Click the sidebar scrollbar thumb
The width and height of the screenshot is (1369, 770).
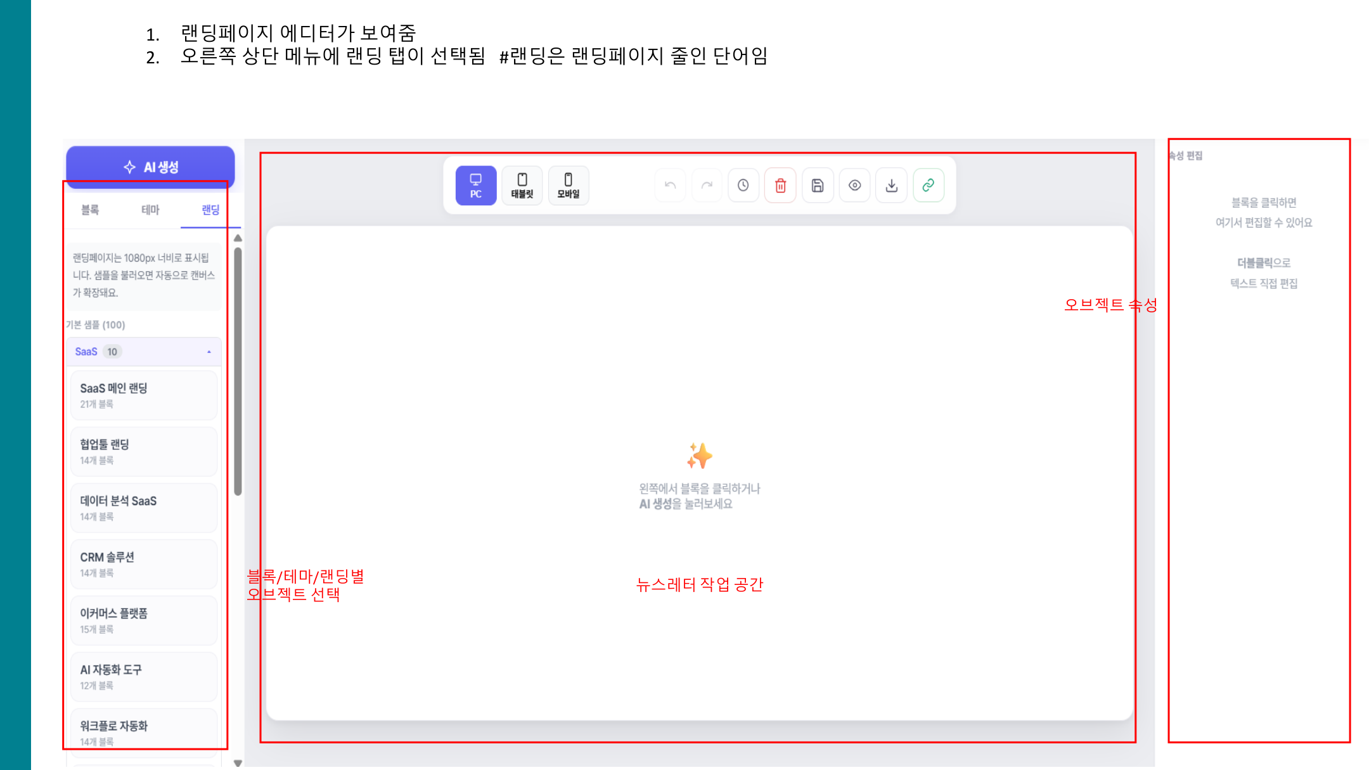[238, 371]
